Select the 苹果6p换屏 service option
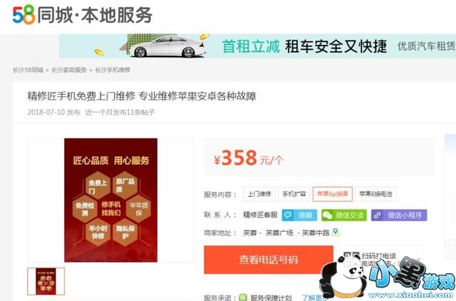The image size is (456, 301). point(333,194)
